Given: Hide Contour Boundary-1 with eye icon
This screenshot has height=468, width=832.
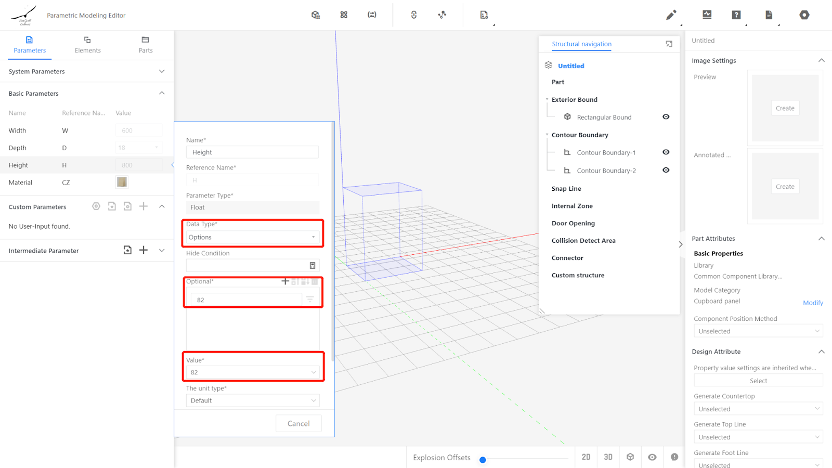Looking at the screenshot, I should point(666,152).
